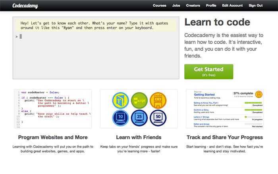The width and height of the screenshot is (278, 174).
Task: Select the green script coffee cup badge
Action: click(139, 100)
